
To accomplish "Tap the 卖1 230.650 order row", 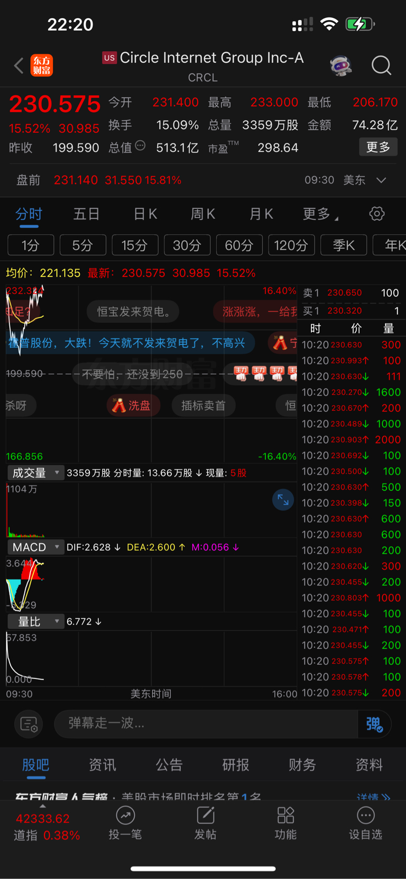I will click(x=351, y=293).
